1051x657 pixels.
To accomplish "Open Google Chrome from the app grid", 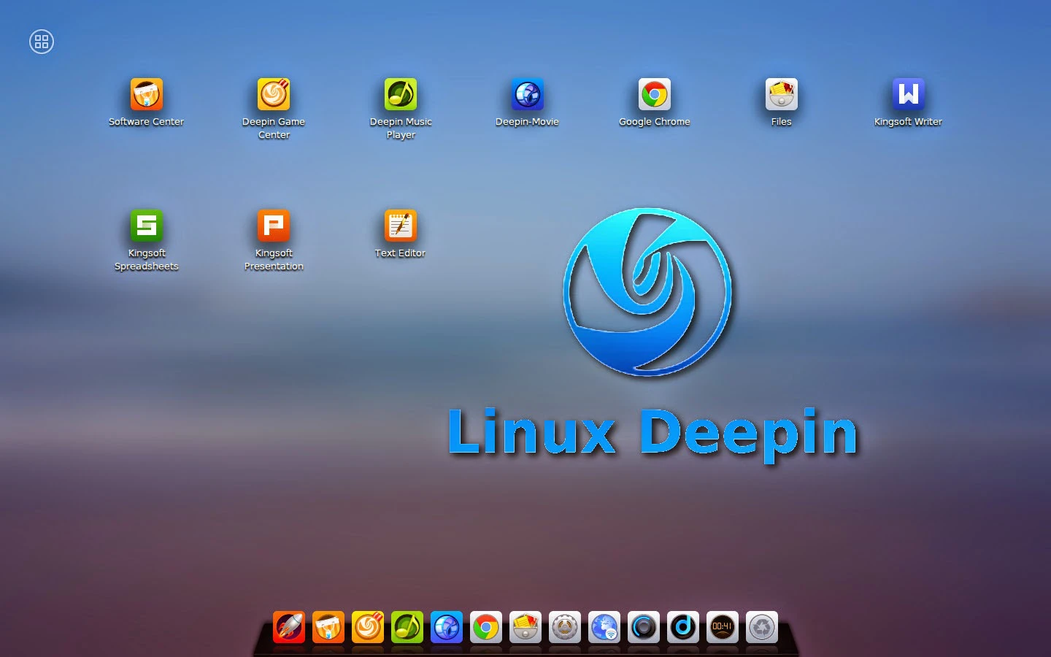I will (654, 95).
